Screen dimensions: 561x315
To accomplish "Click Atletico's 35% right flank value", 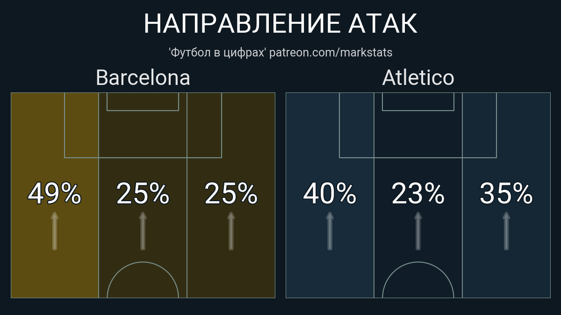I will [x=506, y=194].
